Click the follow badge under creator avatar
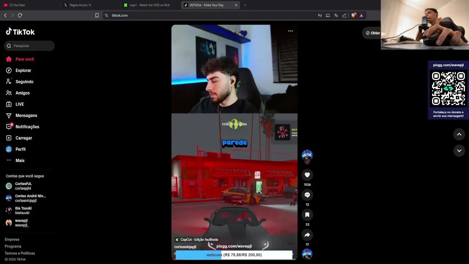 click(307, 161)
